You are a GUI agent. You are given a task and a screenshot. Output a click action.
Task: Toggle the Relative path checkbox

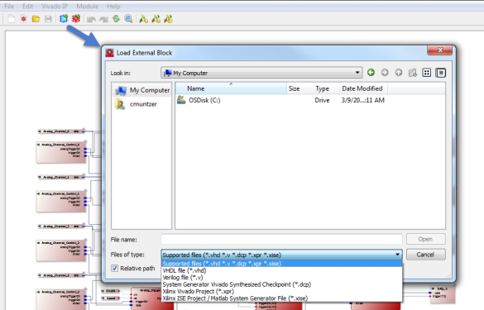coord(114,268)
